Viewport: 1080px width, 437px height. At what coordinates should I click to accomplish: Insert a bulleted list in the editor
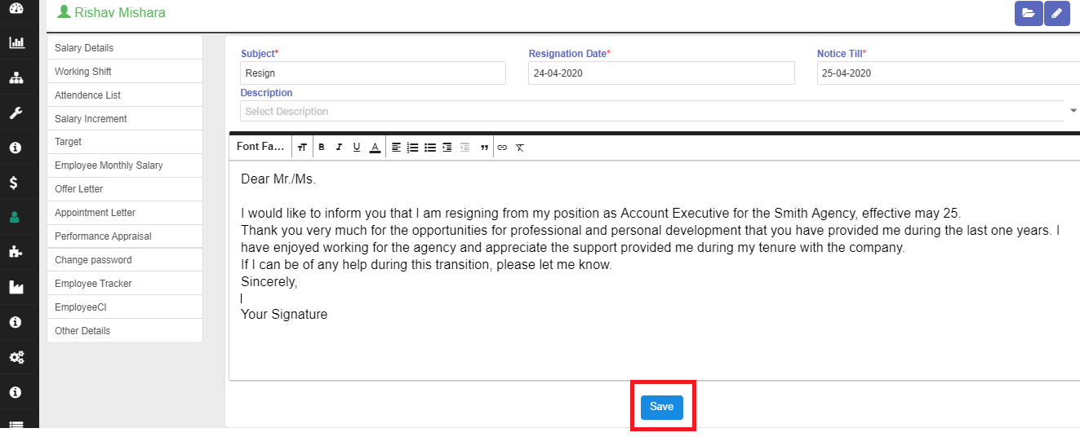pyautogui.click(x=430, y=148)
